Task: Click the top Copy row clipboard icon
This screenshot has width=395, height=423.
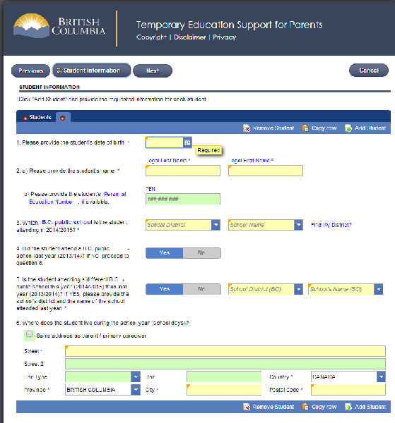Action: point(305,128)
